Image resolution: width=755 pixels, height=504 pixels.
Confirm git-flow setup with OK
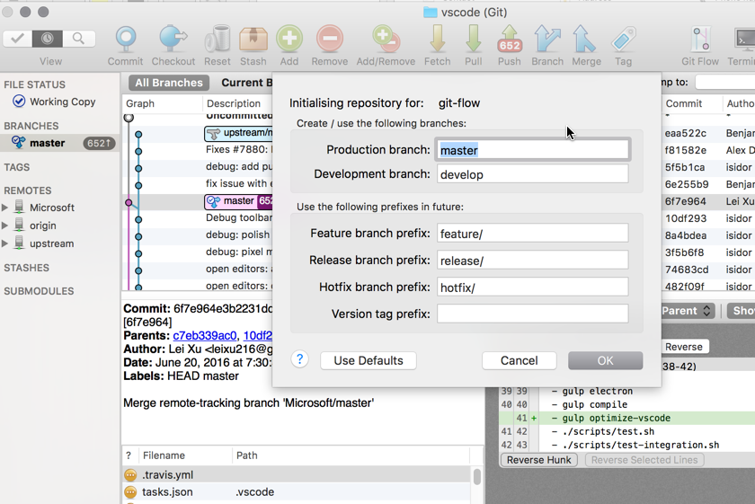[605, 360]
